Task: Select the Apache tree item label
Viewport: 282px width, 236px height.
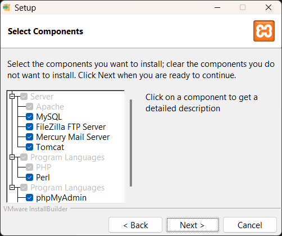Action: (x=50, y=107)
